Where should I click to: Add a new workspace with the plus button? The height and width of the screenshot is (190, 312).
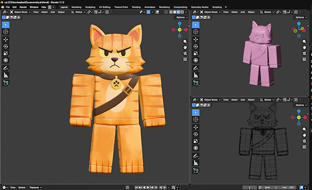226,7
